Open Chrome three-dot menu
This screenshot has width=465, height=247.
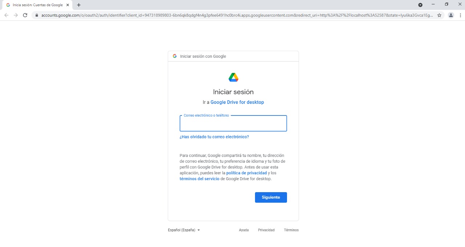[460, 15]
